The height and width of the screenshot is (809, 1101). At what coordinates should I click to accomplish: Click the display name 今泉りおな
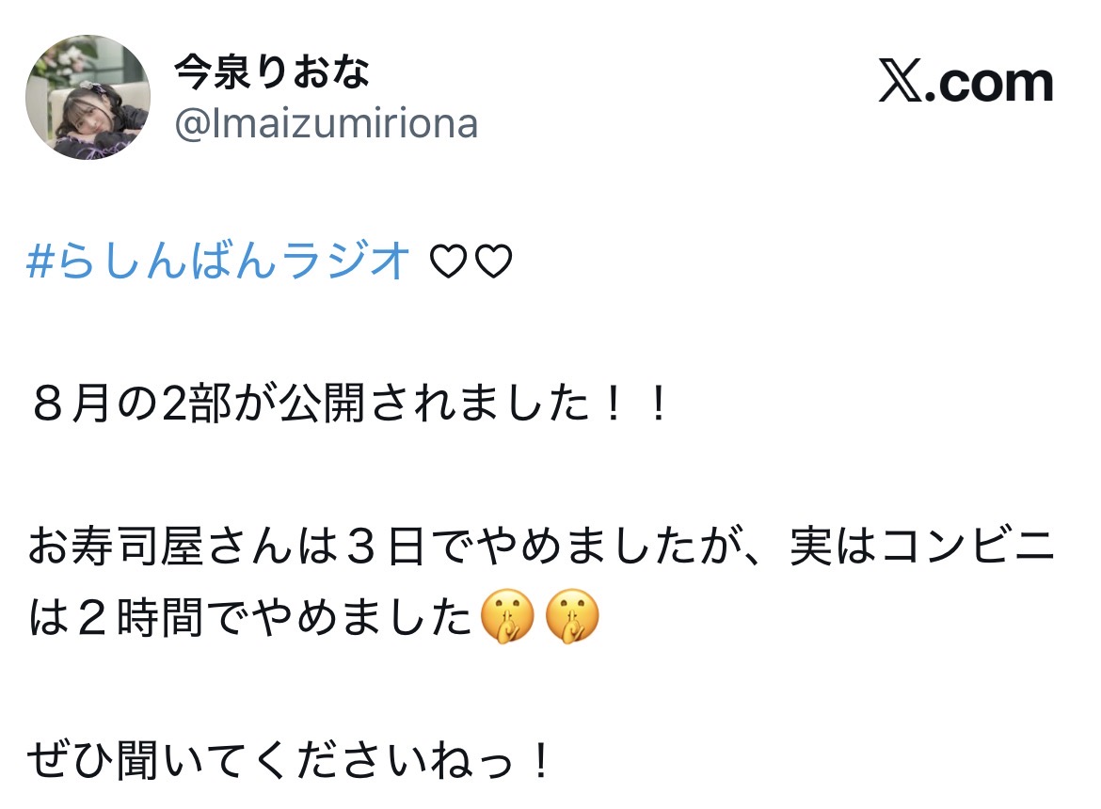(x=271, y=72)
